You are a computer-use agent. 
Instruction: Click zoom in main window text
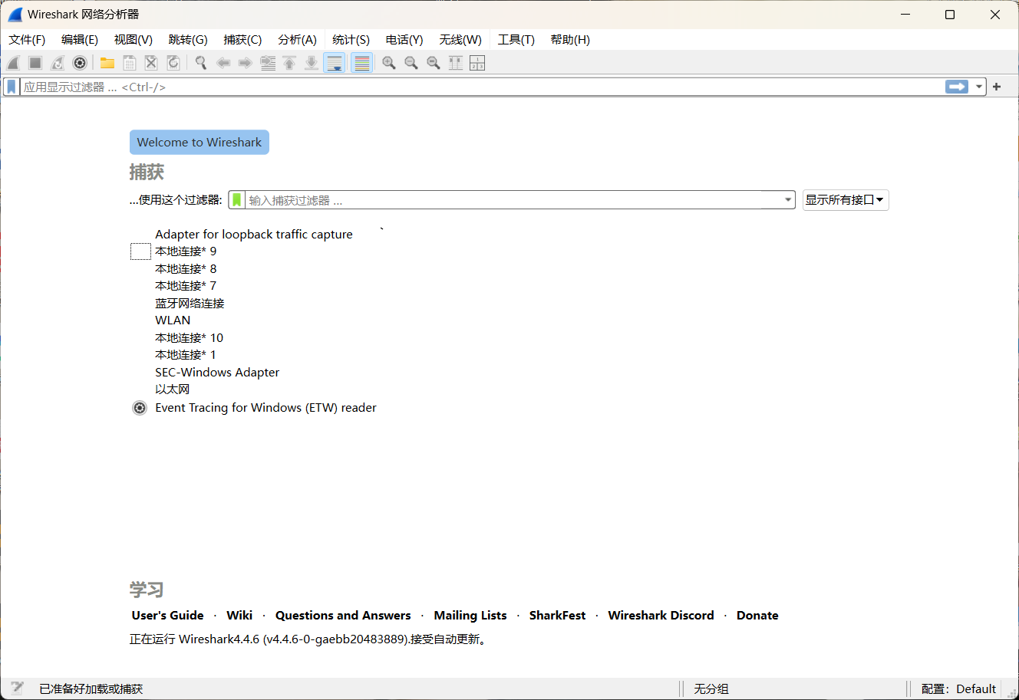389,63
